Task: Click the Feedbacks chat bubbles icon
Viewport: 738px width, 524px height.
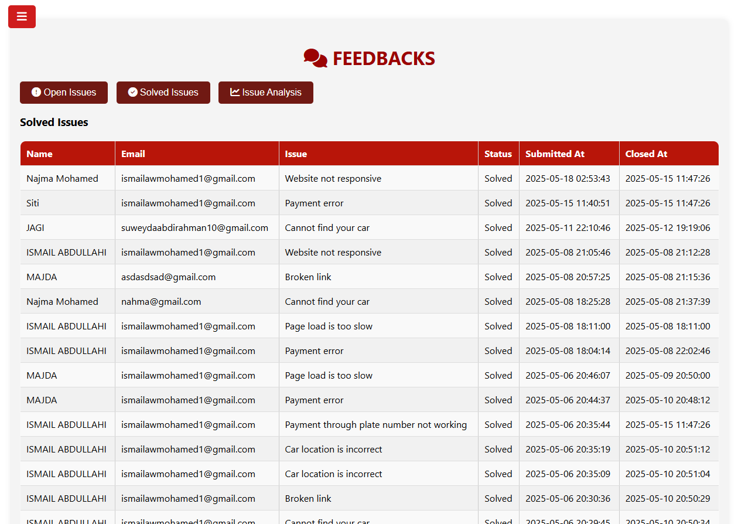Action: (x=316, y=59)
